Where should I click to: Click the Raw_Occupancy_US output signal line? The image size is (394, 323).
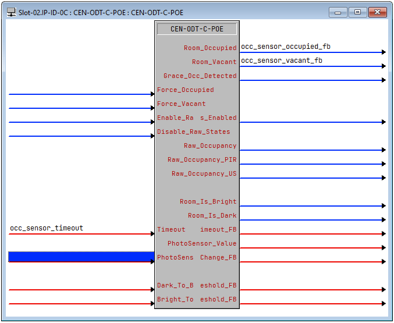311,178
